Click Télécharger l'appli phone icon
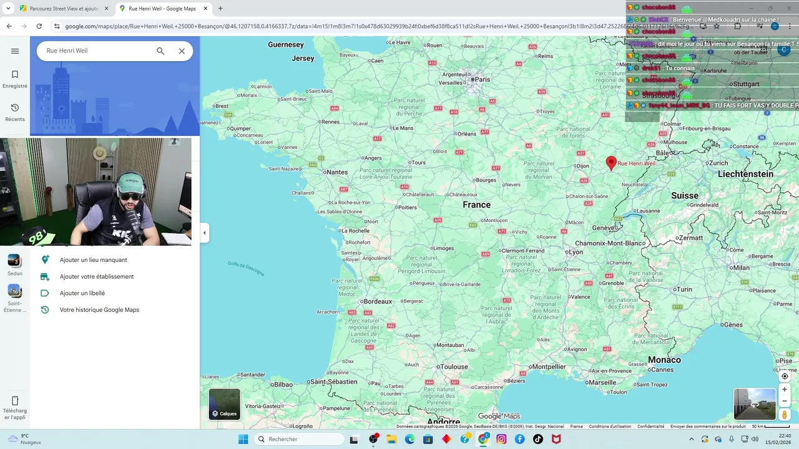 coord(15,400)
